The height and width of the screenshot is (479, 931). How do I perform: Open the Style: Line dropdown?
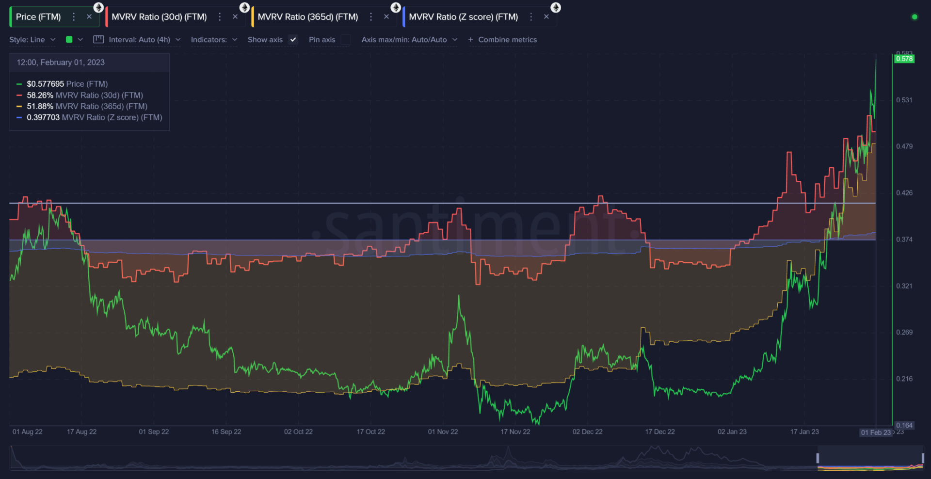pos(32,39)
